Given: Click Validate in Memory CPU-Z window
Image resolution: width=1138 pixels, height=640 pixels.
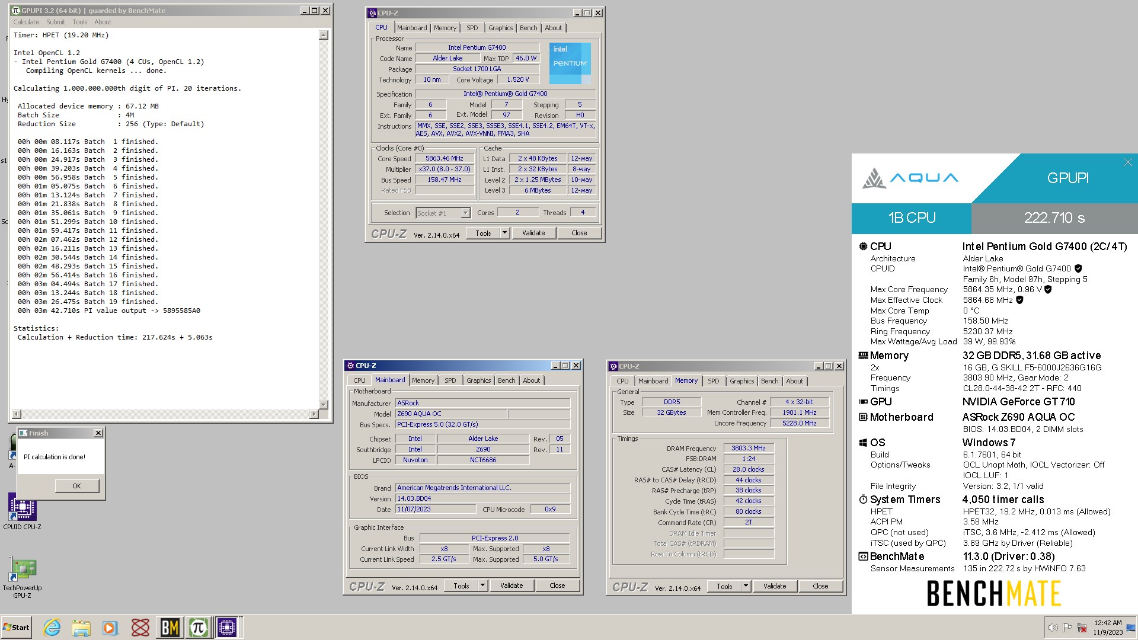Looking at the screenshot, I should click(x=775, y=586).
